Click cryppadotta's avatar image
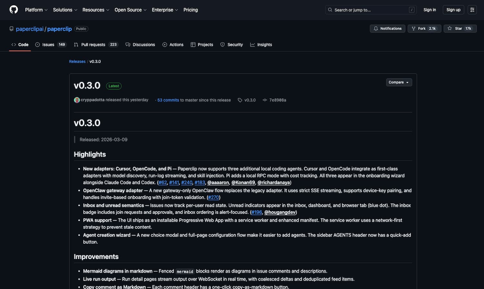The image size is (484, 289). (x=77, y=100)
